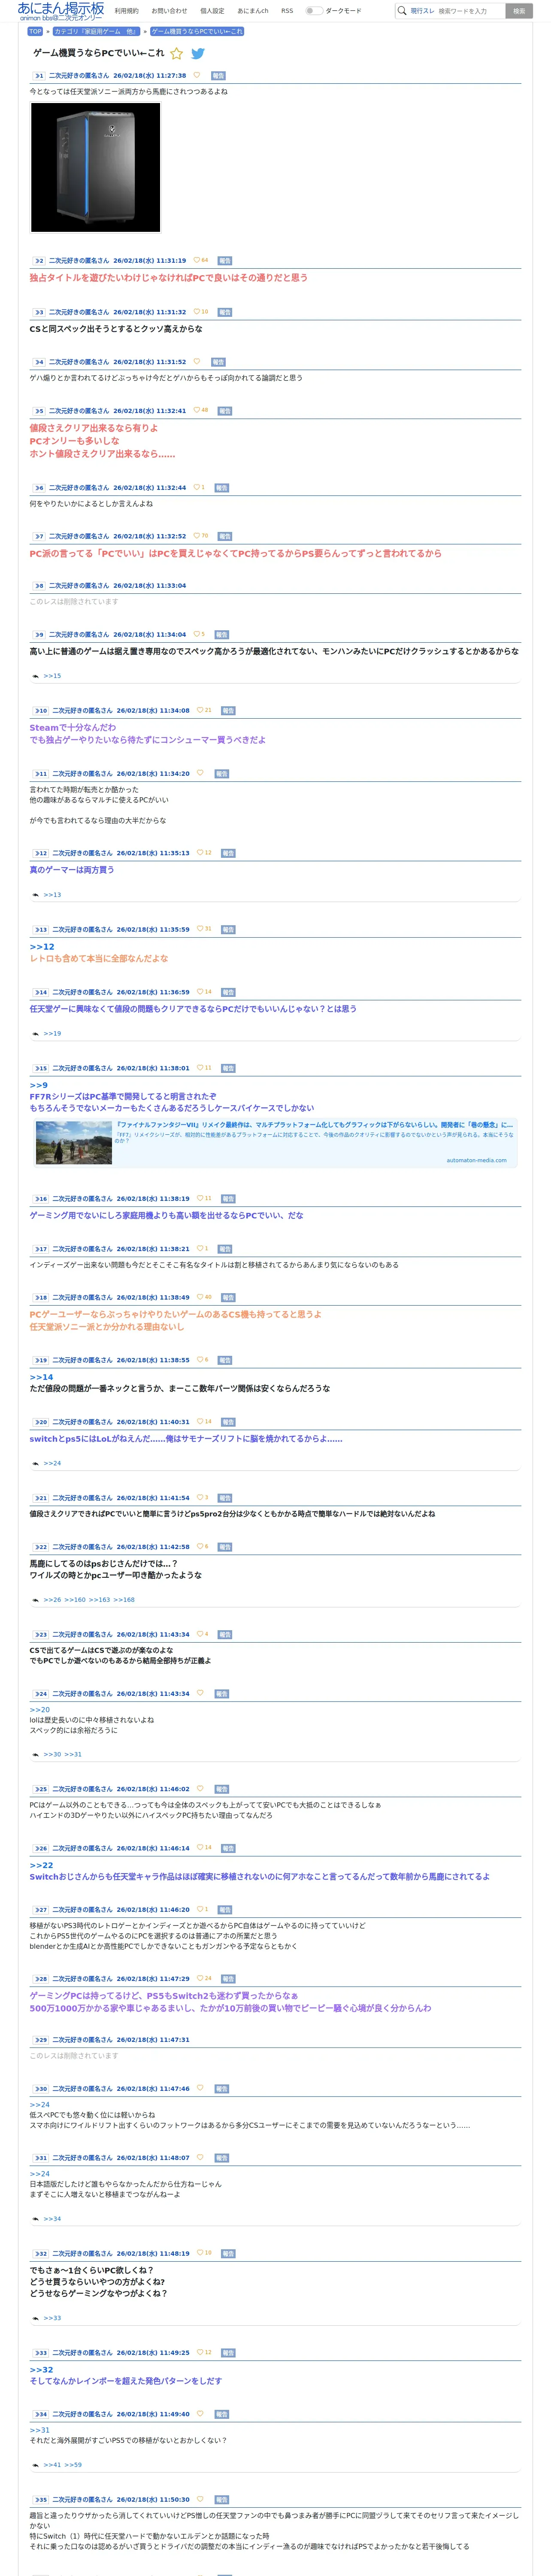Image resolution: width=551 pixels, height=2576 pixels.
Task: Click the FF7 article thumbnail image
Action: pyautogui.click(x=74, y=1143)
